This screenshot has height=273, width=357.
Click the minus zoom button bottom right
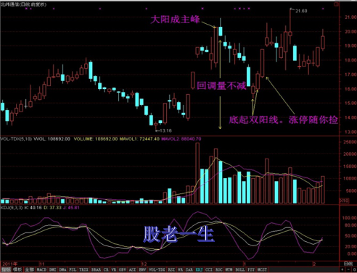click(348, 269)
